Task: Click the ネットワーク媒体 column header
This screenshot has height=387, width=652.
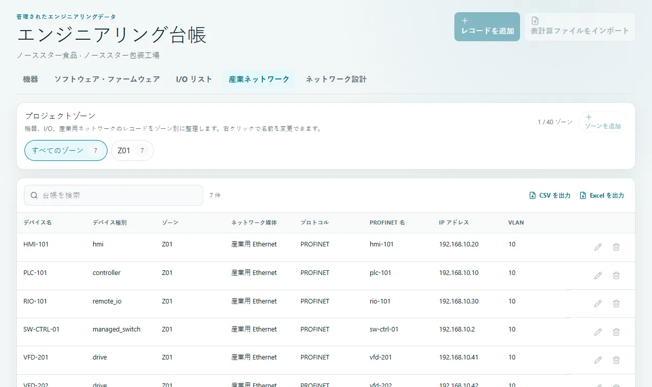Action: 254,223
